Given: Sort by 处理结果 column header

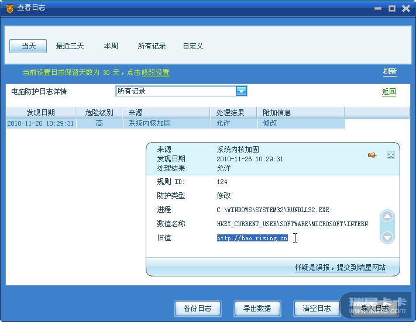Looking at the screenshot, I should 233,113.
